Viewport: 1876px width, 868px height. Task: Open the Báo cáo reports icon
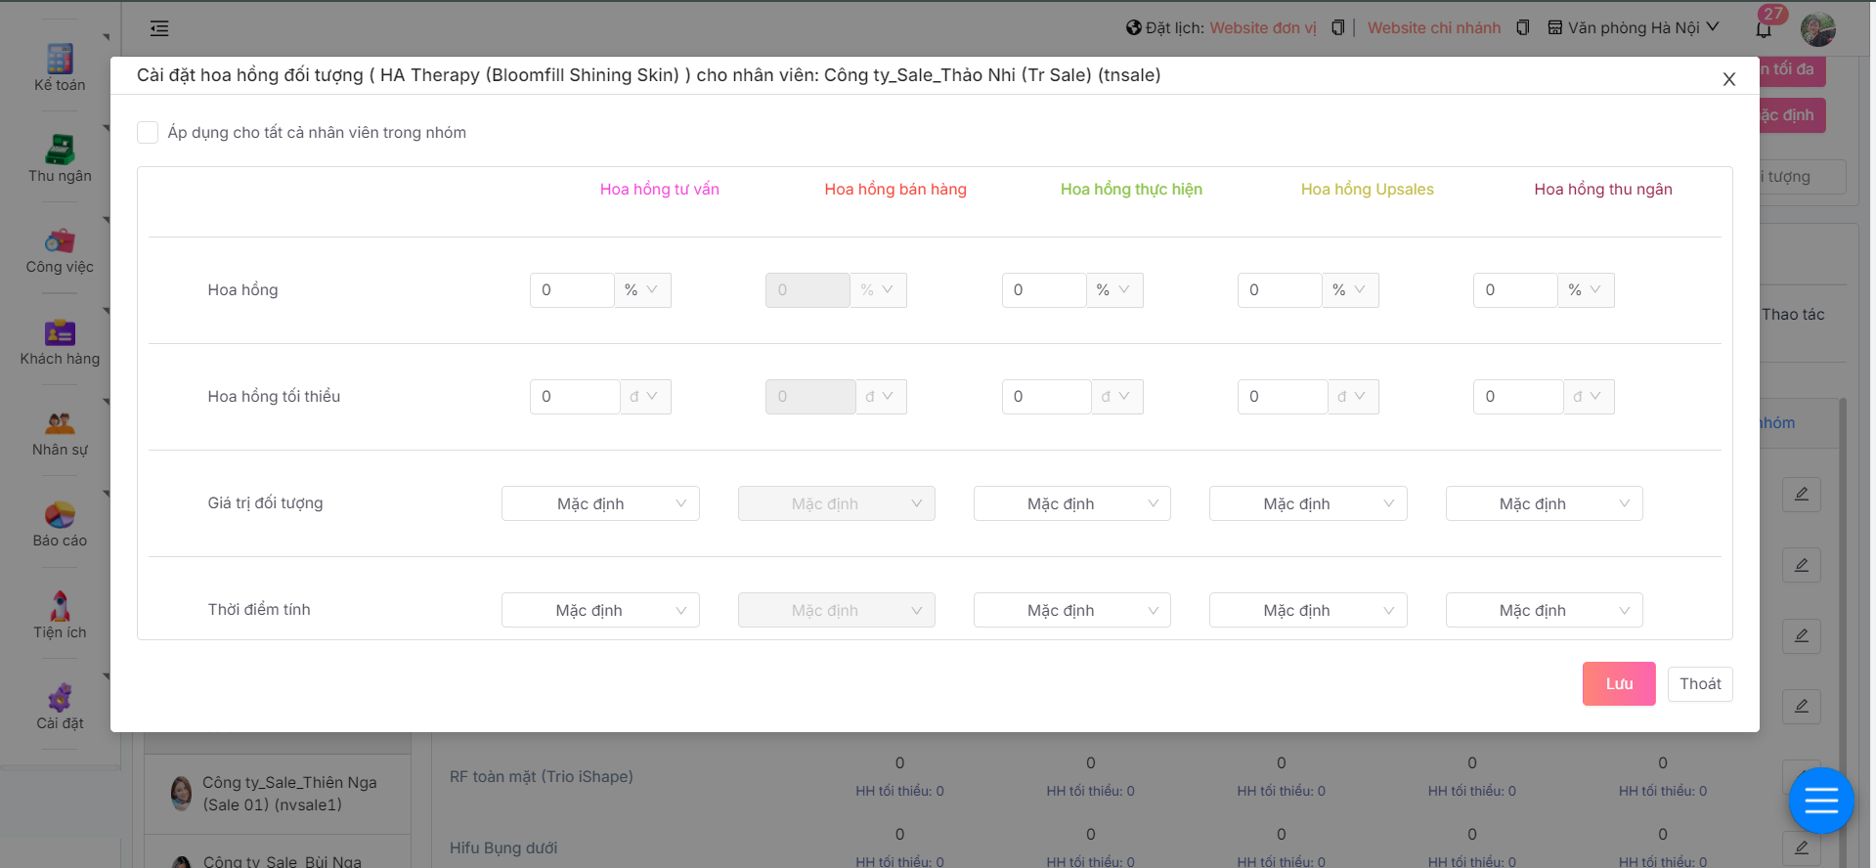(60, 523)
